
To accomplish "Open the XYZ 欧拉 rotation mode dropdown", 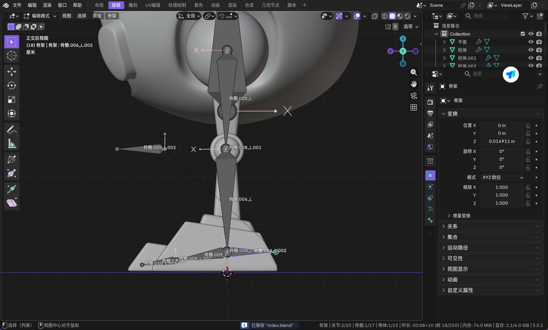I will pos(502,177).
